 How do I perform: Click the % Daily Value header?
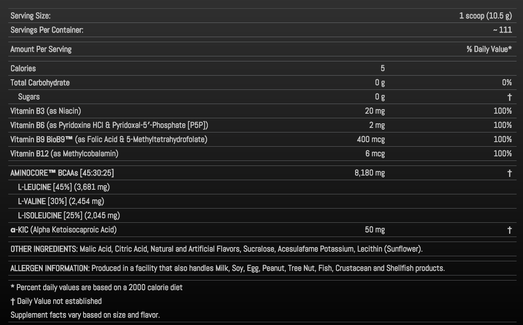pyautogui.click(x=489, y=49)
